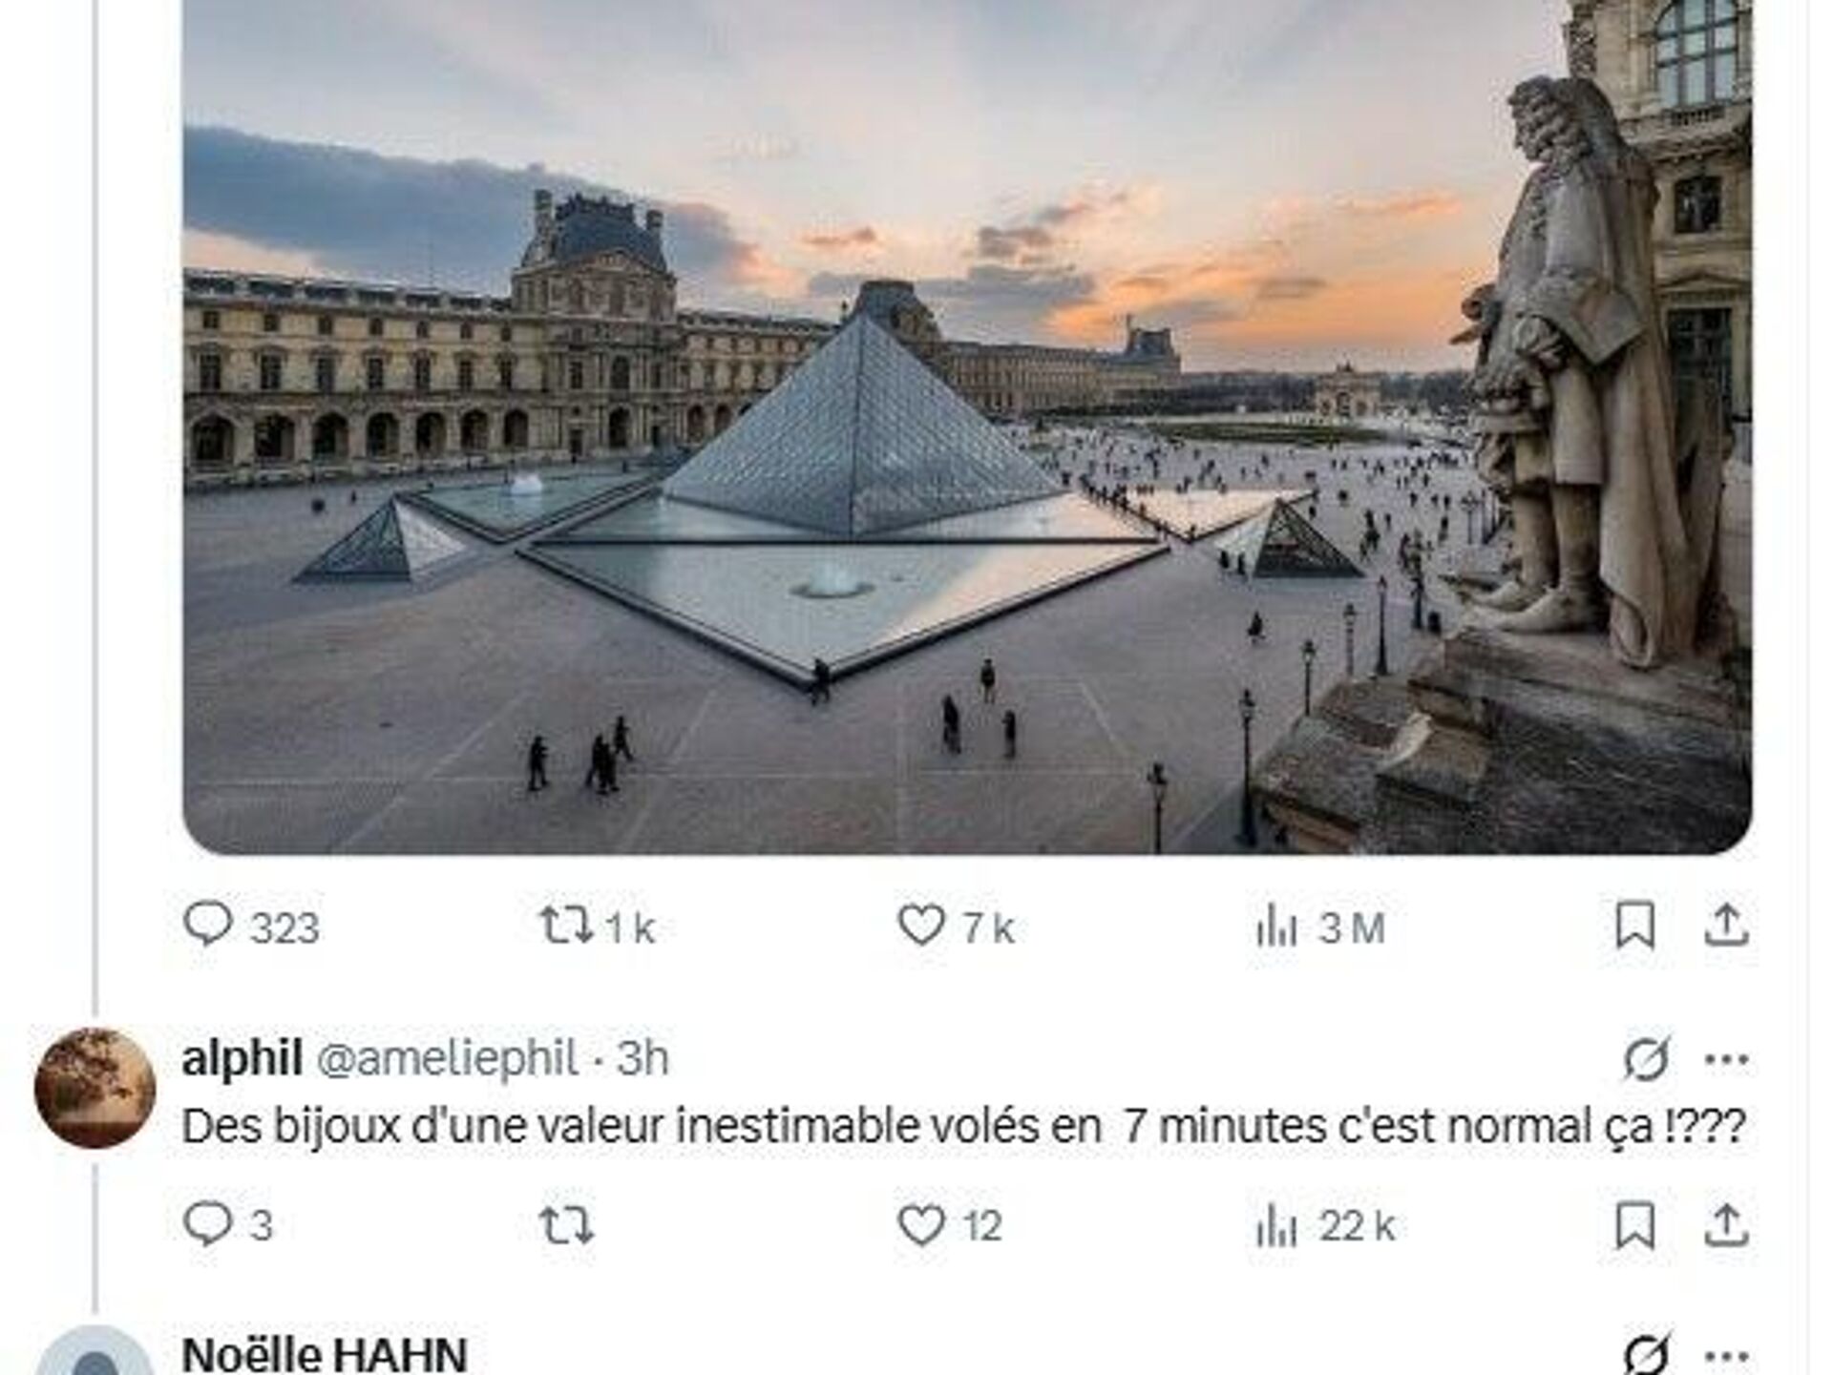Repost the Louvre photo post
1833x1375 pixels.
pyautogui.click(x=597, y=927)
